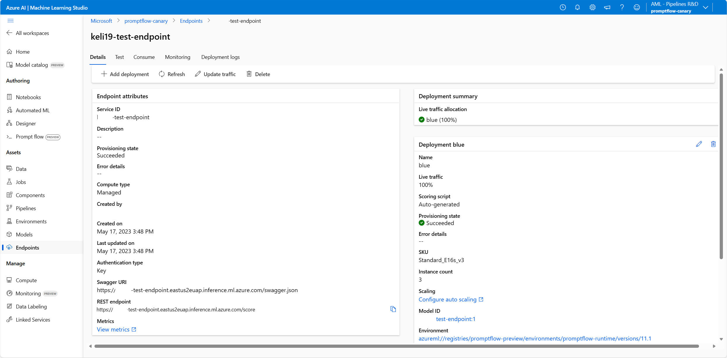Open settings gear in header

click(x=592, y=7)
